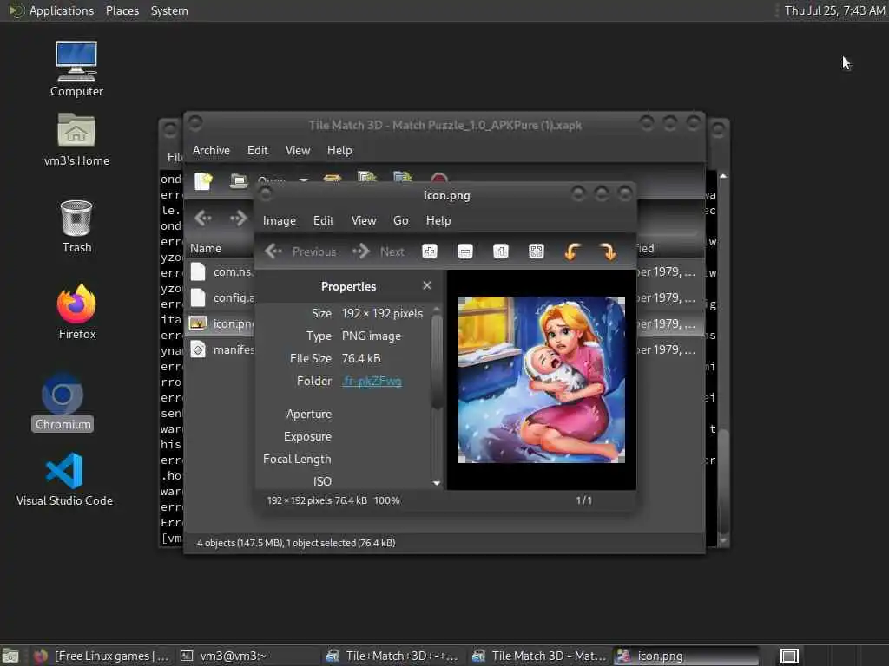The height and width of the screenshot is (666, 889).
Task: Click the clock in top panel
Action: point(834,10)
